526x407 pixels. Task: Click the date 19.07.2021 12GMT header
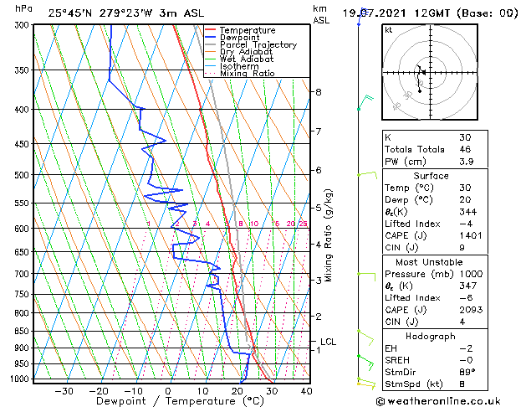click(x=397, y=13)
